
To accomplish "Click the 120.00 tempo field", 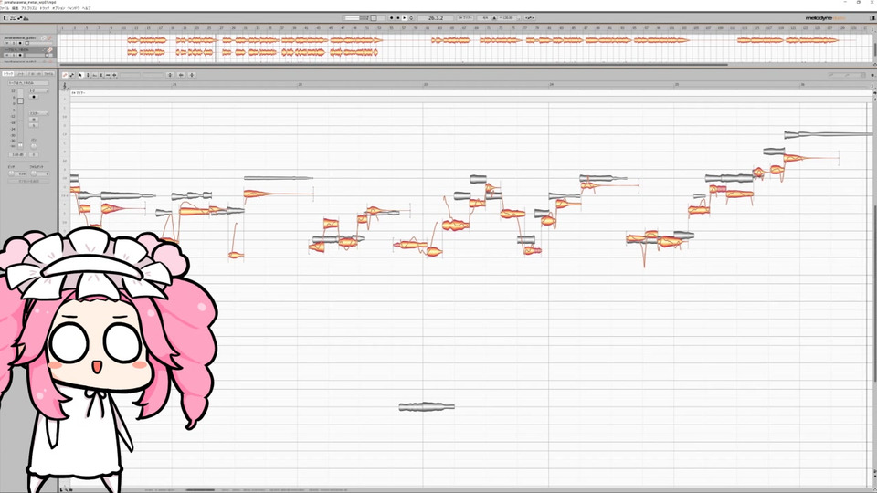I will (x=507, y=18).
